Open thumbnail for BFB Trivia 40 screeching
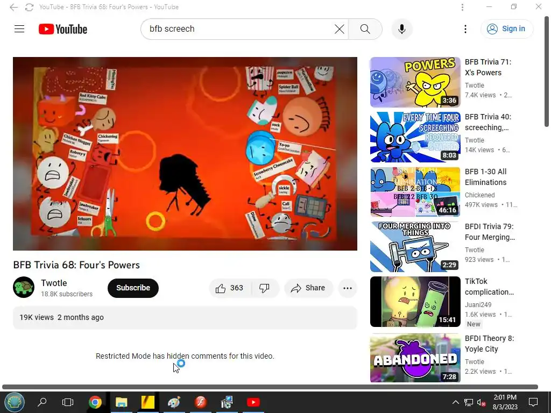Screen dimensions: 551x413 pos(415,137)
